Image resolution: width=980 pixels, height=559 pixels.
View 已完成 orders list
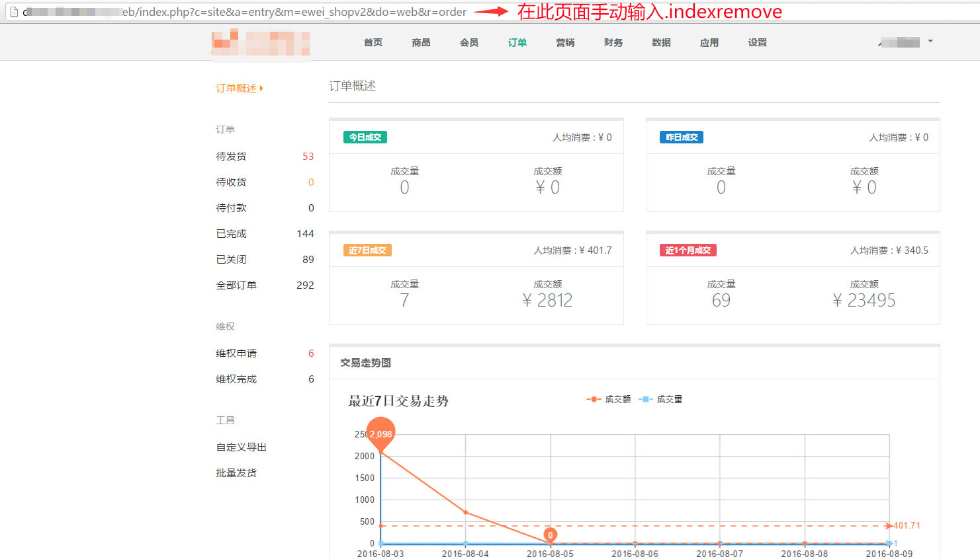pos(231,234)
